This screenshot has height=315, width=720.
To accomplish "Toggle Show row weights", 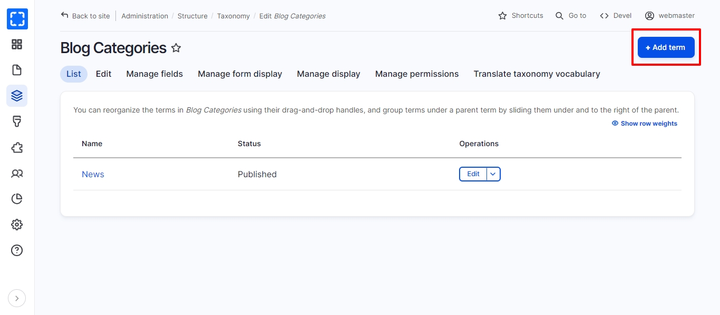I will [644, 124].
